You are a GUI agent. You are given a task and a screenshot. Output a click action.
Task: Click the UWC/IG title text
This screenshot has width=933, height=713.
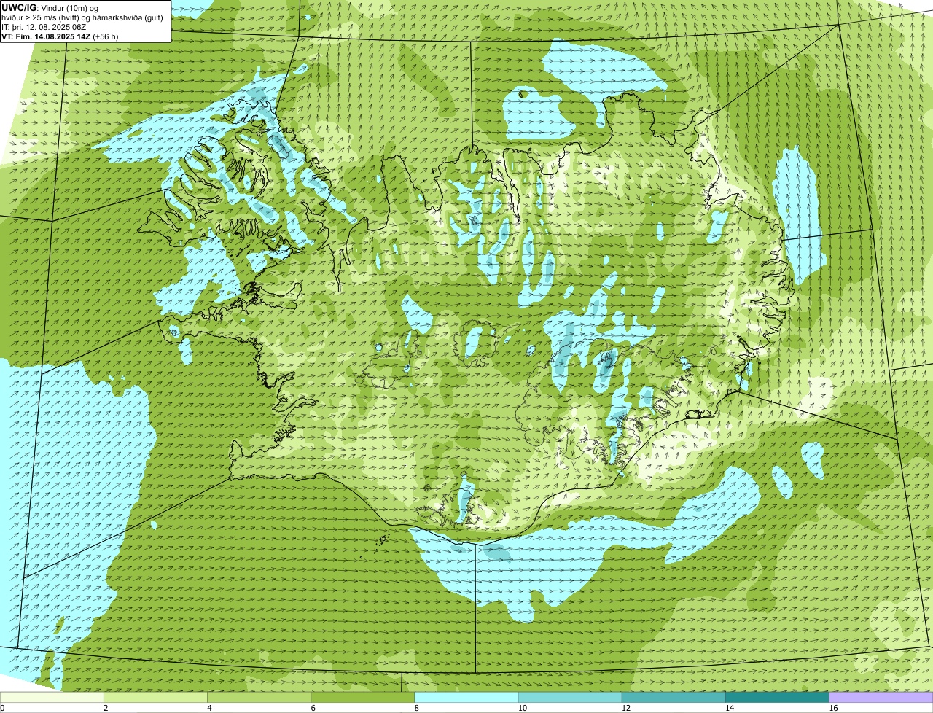click(19, 8)
